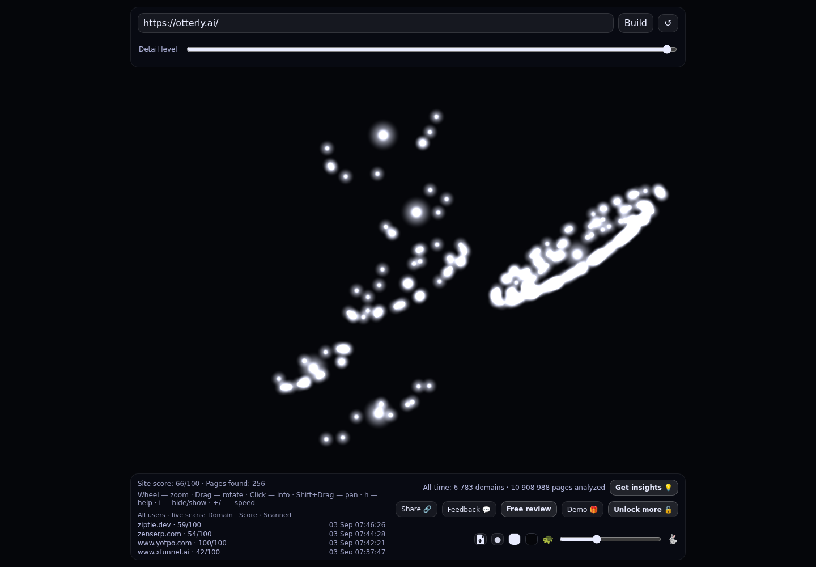The height and width of the screenshot is (567, 816).
Task: Select the zenserp.com scan row
Action: pyautogui.click(x=261, y=534)
